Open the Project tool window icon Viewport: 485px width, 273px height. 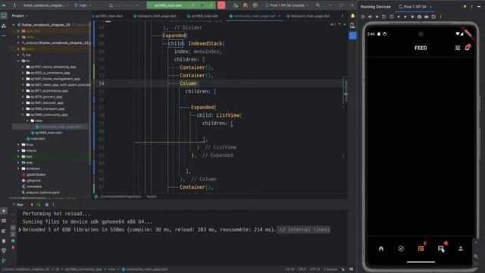tap(4, 16)
